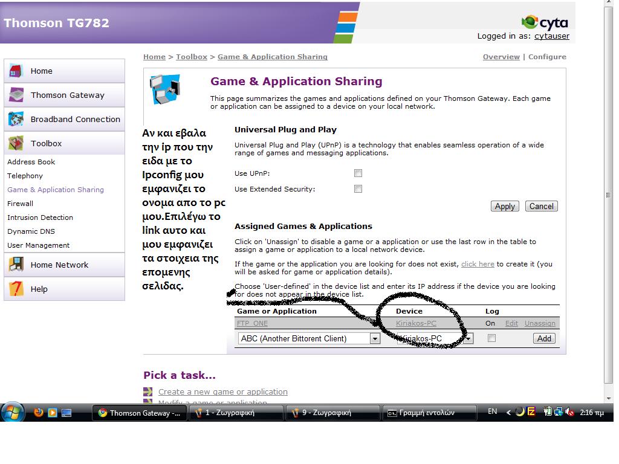Viewport: 619px width, 464px height.
Task: Switch to the Overview view link
Action: click(501, 57)
